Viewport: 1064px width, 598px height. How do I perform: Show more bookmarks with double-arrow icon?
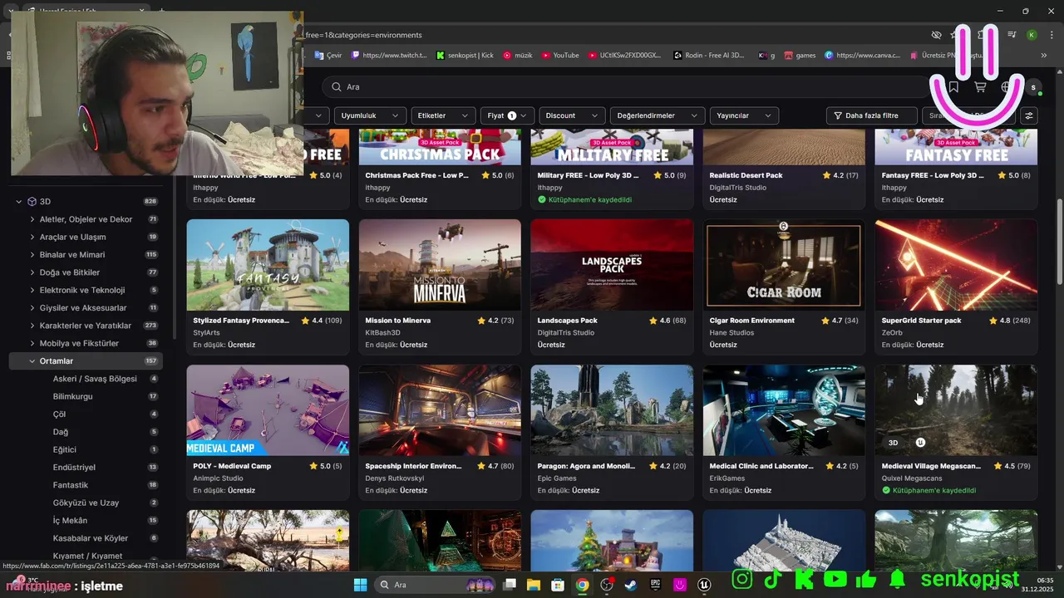point(1044,56)
